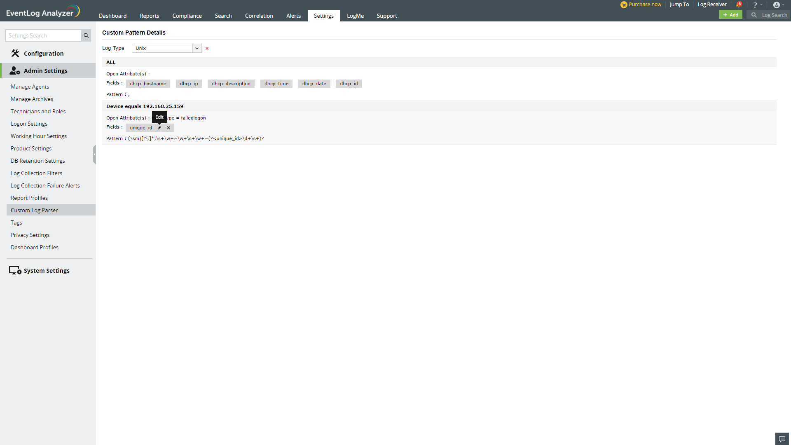Screen dimensions: 791x445
Task: Open the chat feedback icon at bottom right
Action: (782, 439)
